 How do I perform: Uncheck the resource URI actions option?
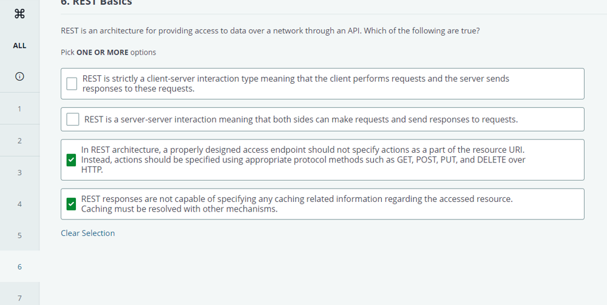pos(71,159)
